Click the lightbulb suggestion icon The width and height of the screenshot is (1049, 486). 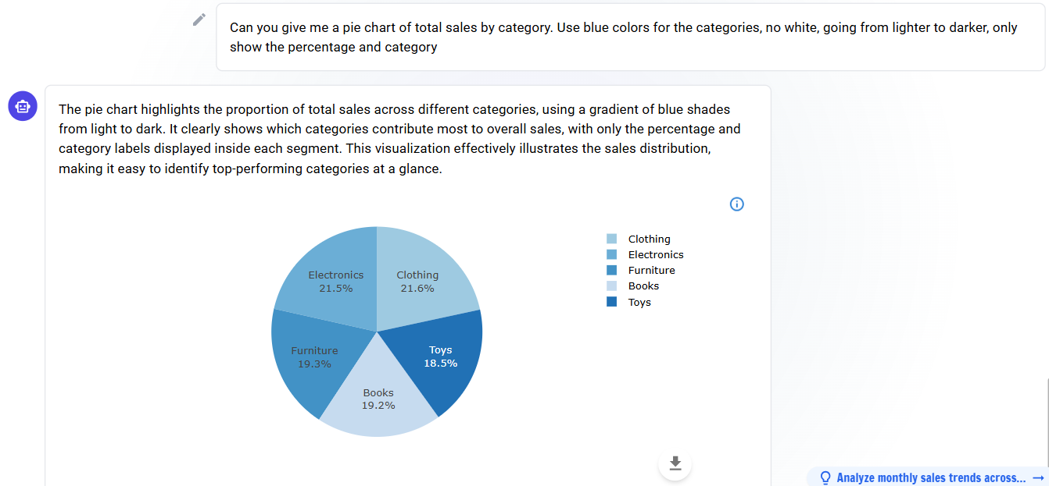point(825,477)
